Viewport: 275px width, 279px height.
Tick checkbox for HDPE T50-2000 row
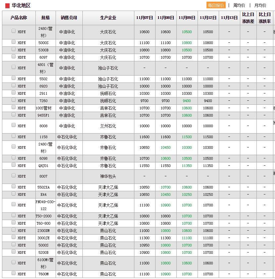(x=14, y=215)
